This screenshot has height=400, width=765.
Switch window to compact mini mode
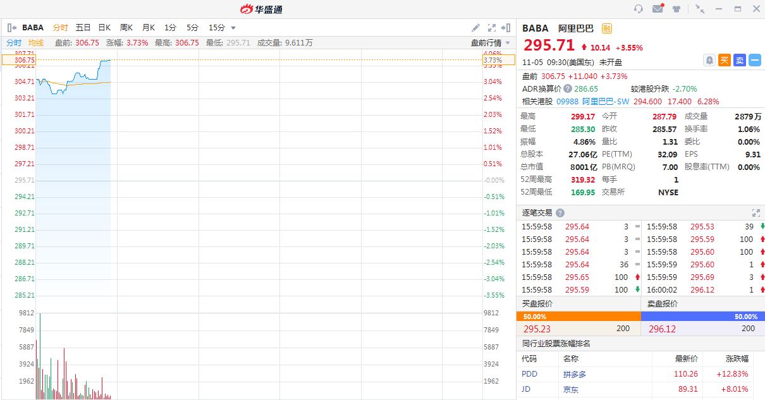click(700, 9)
